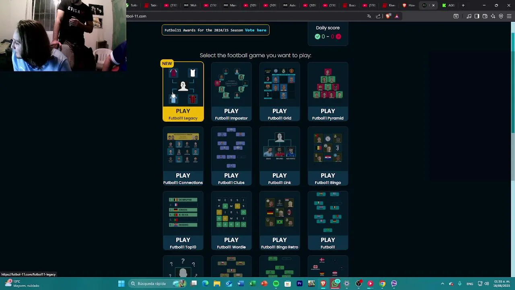Open the Brave VPN icon
Screen dimensions: 515x290
(501, 16)
